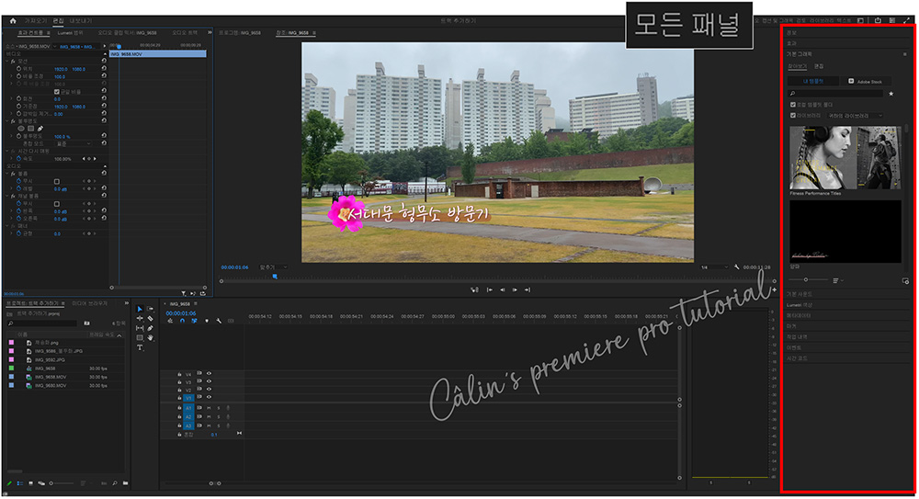Toggle local templates folder checkbox
The width and height of the screenshot is (919, 499).
[793, 105]
